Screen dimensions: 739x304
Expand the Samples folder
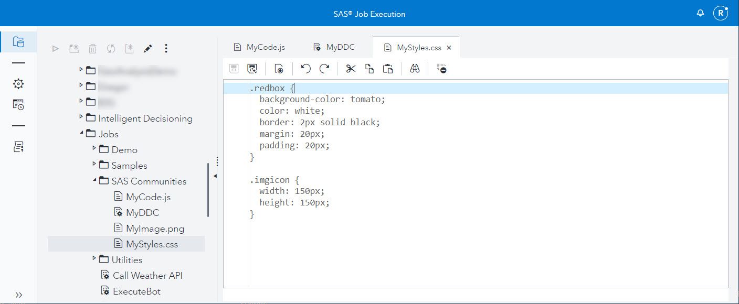click(x=94, y=164)
